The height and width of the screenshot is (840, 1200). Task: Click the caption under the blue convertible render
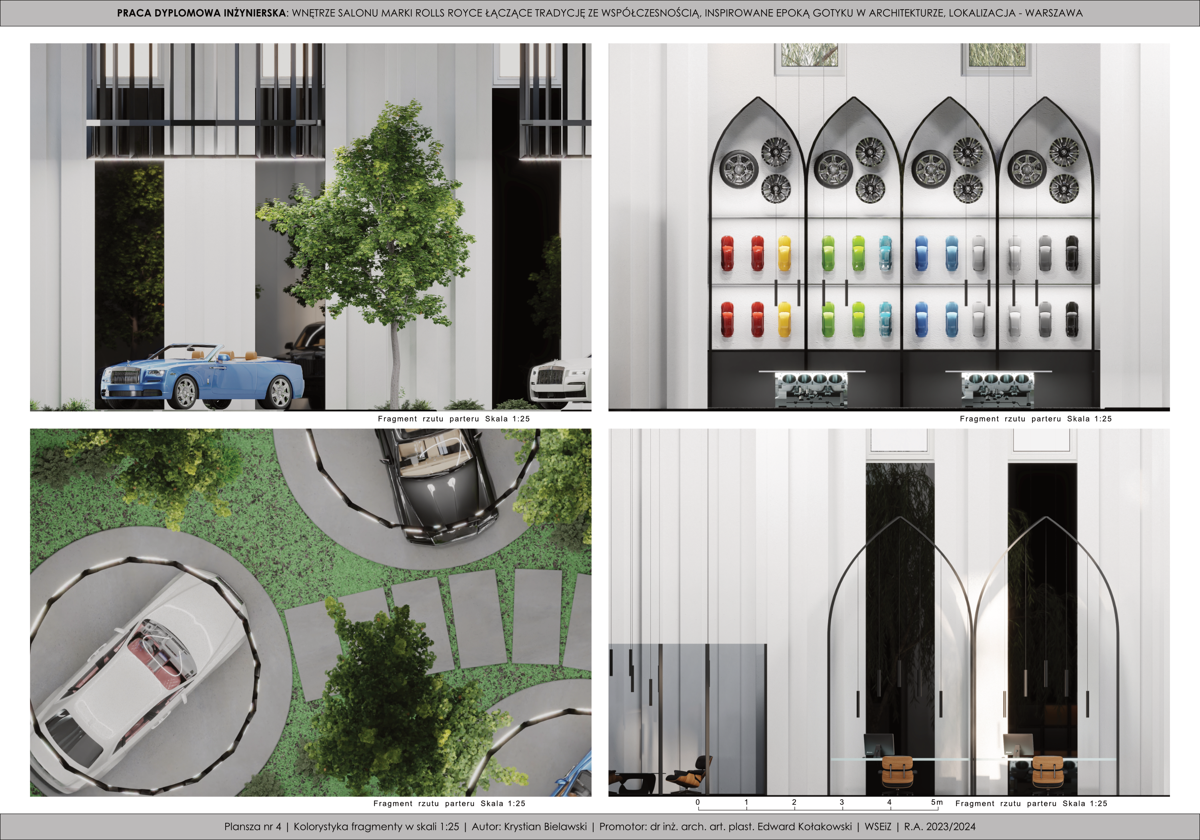[454, 419]
